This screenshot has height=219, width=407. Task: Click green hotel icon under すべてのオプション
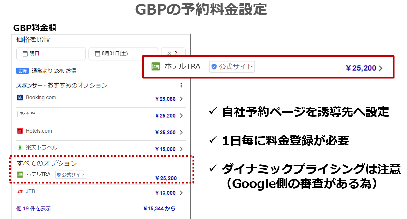tap(20, 175)
